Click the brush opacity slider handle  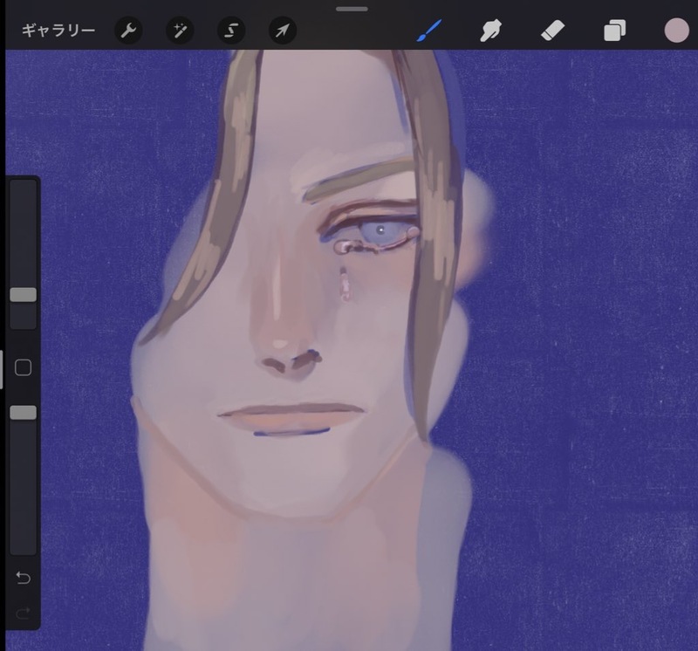pos(24,412)
